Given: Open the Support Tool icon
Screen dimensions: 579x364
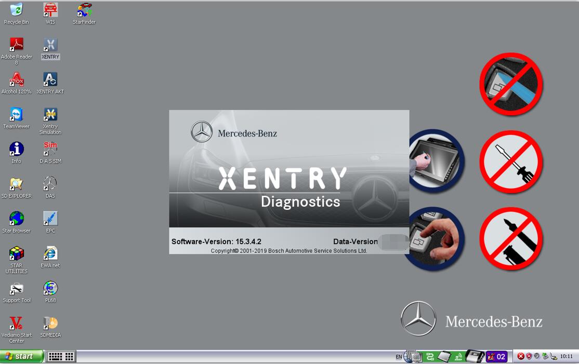Looking at the screenshot, I should tap(16, 292).
